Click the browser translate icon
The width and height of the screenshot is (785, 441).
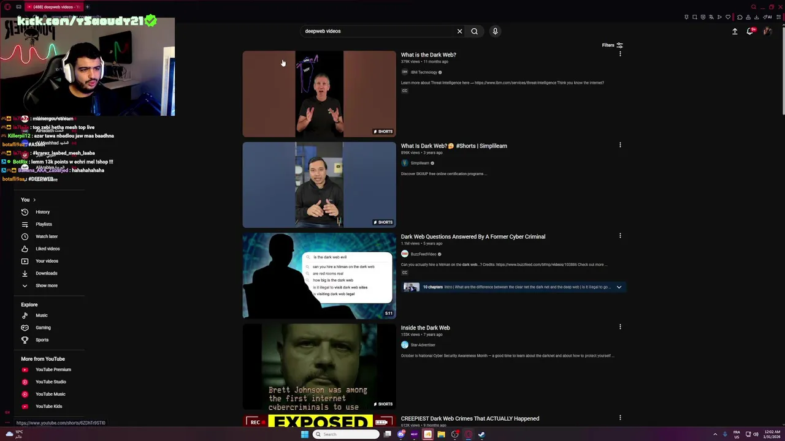(711, 17)
